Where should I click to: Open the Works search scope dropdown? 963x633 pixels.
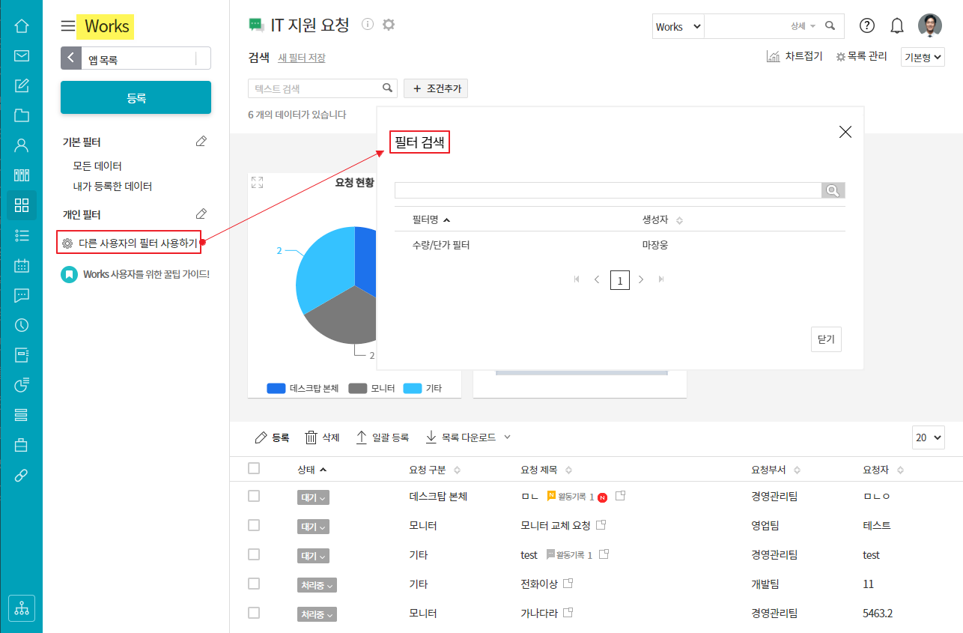tap(678, 26)
